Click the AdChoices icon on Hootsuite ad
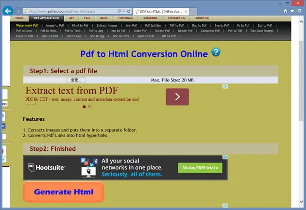 click(x=225, y=157)
